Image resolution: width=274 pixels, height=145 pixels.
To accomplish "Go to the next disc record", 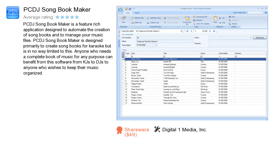I will pos(210,31).
